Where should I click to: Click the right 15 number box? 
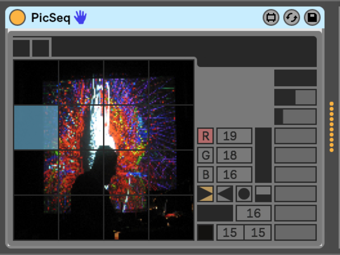click(x=258, y=232)
